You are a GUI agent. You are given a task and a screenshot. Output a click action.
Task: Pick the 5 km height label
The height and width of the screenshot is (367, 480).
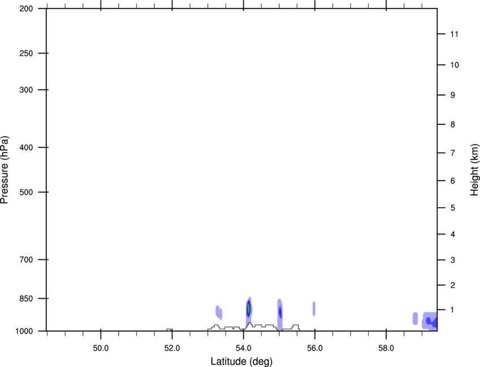[452, 208]
